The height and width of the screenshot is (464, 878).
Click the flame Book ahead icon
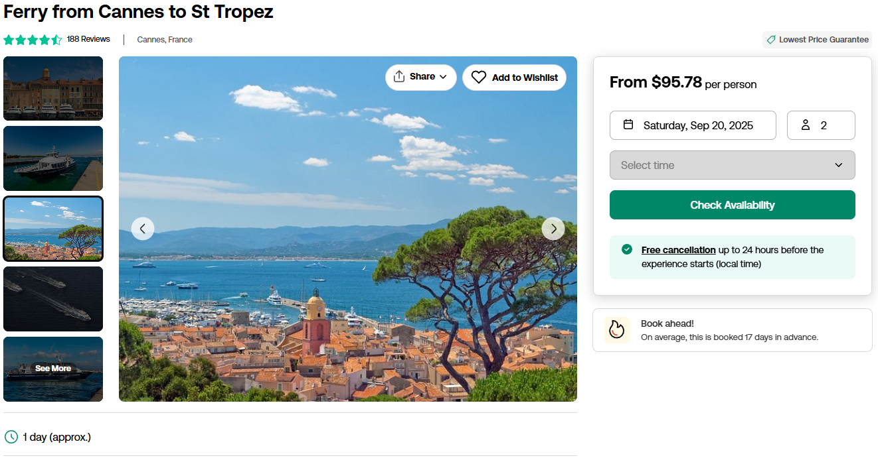point(617,329)
